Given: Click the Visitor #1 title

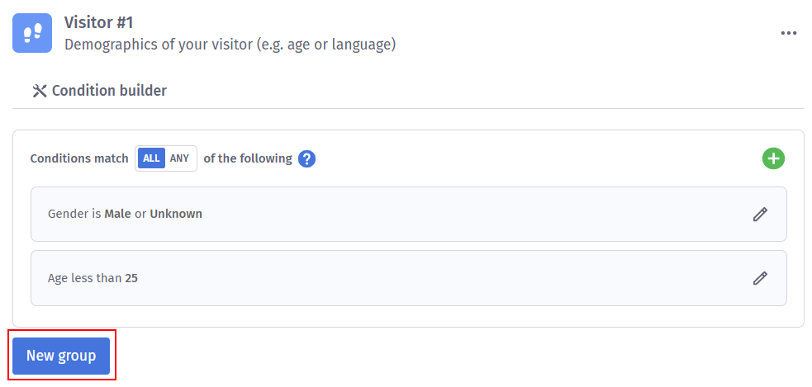Looking at the screenshot, I should (x=99, y=22).
